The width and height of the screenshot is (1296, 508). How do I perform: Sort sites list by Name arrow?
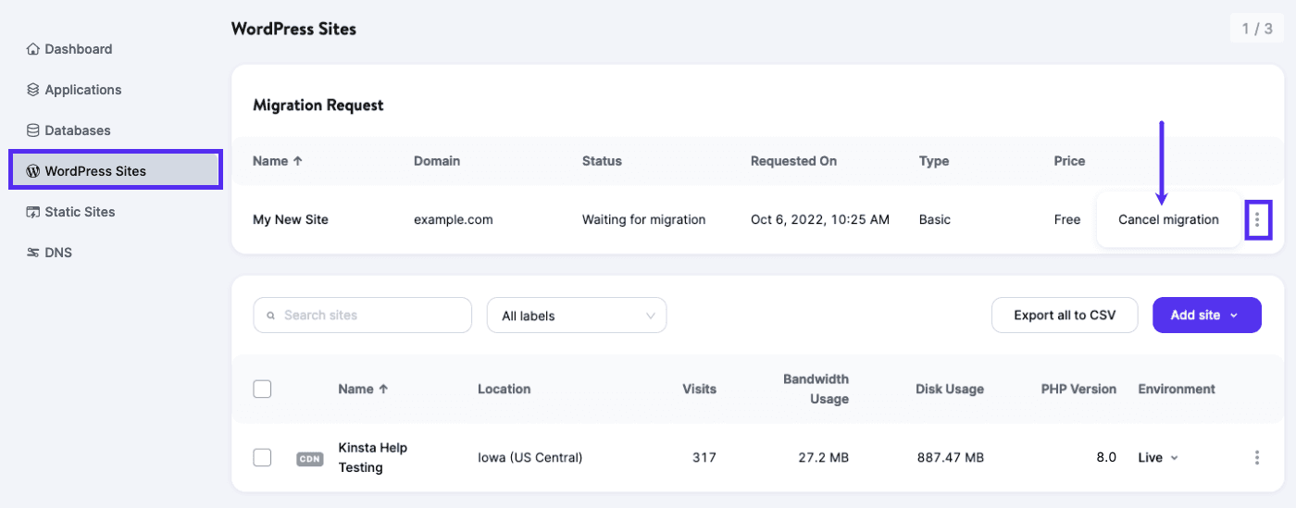tap(383, 390)
